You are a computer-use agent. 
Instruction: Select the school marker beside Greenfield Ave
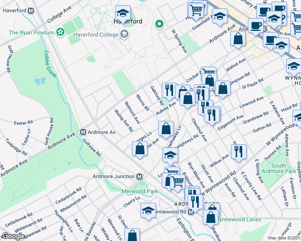(220, 16)
